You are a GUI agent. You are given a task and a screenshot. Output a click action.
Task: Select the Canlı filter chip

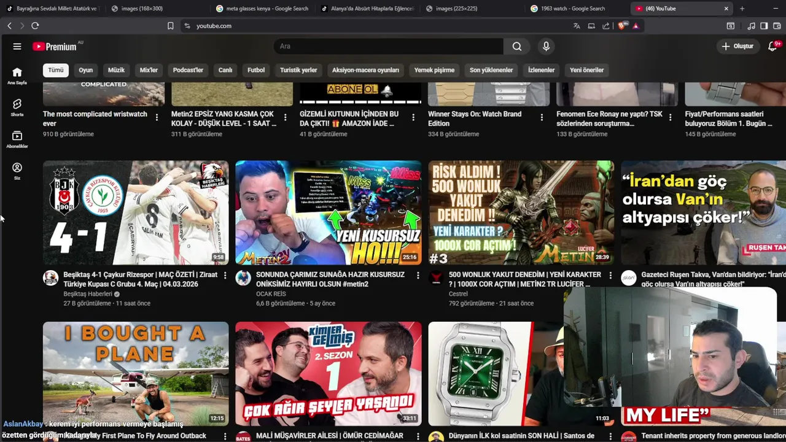[x=225, y=70]
